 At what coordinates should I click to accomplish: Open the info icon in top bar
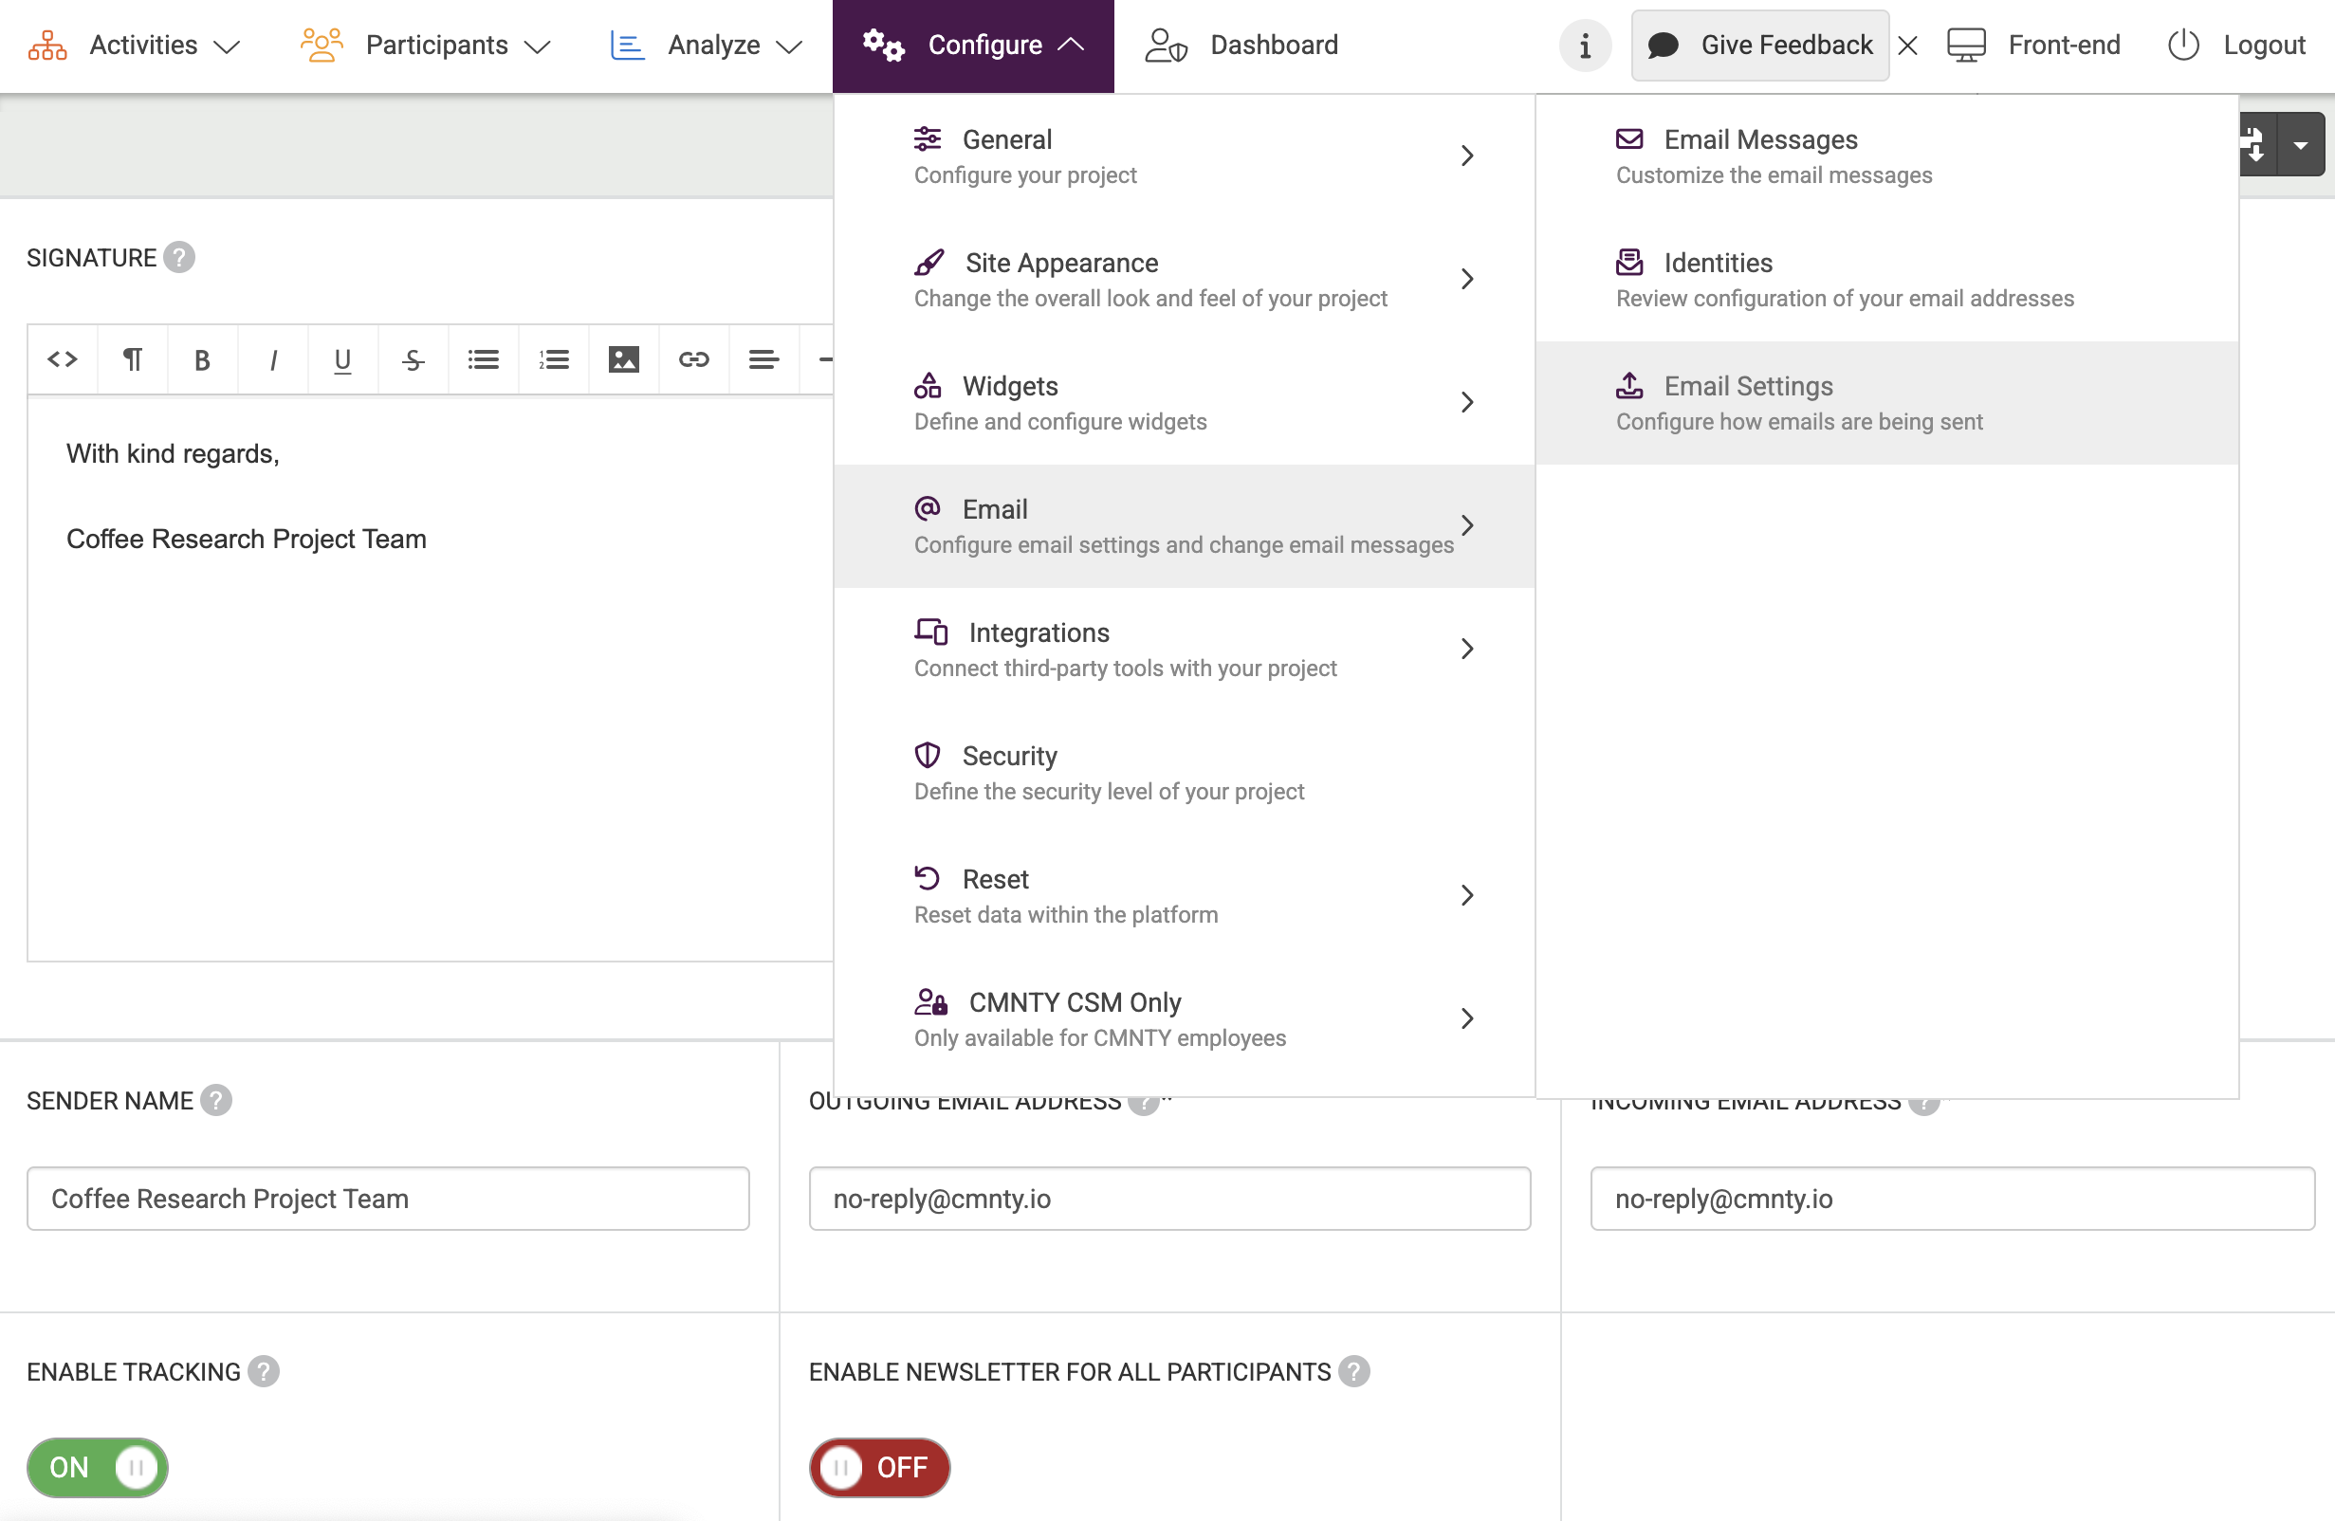point(1585,46)
